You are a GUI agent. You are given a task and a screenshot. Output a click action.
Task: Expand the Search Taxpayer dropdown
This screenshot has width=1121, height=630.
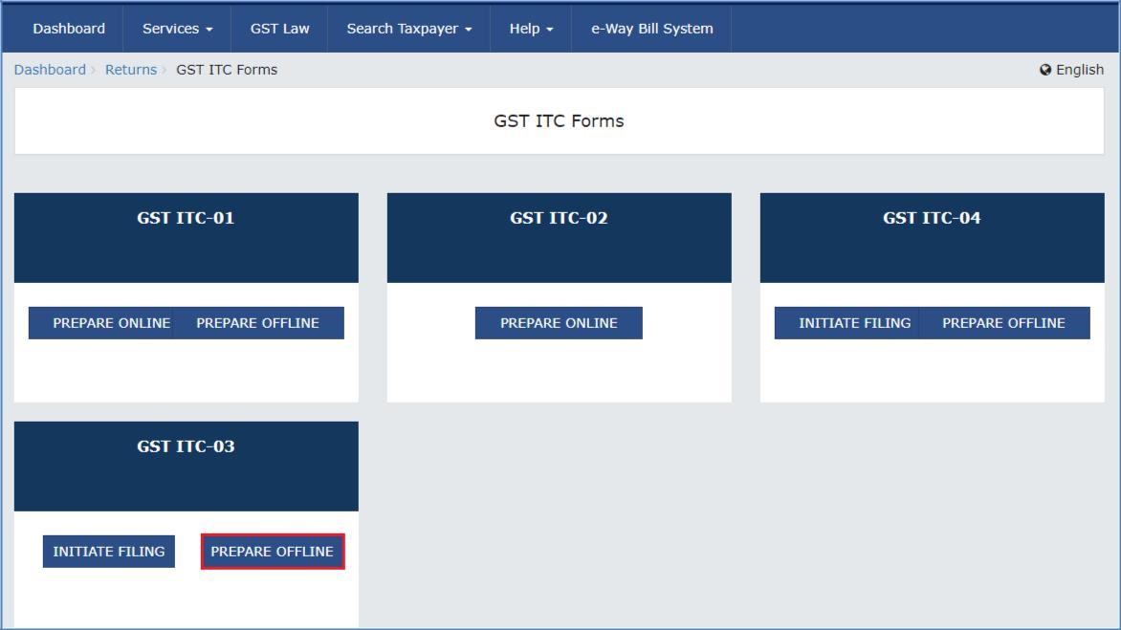pos(409,28)
